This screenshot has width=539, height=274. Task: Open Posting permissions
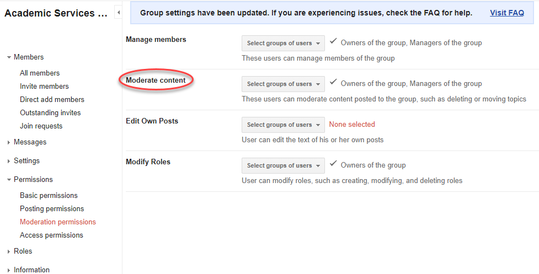[x=52, y=208]
